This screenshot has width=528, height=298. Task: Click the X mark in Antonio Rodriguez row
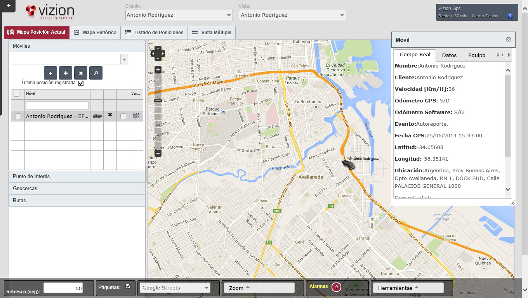click(x=110, y=115)
